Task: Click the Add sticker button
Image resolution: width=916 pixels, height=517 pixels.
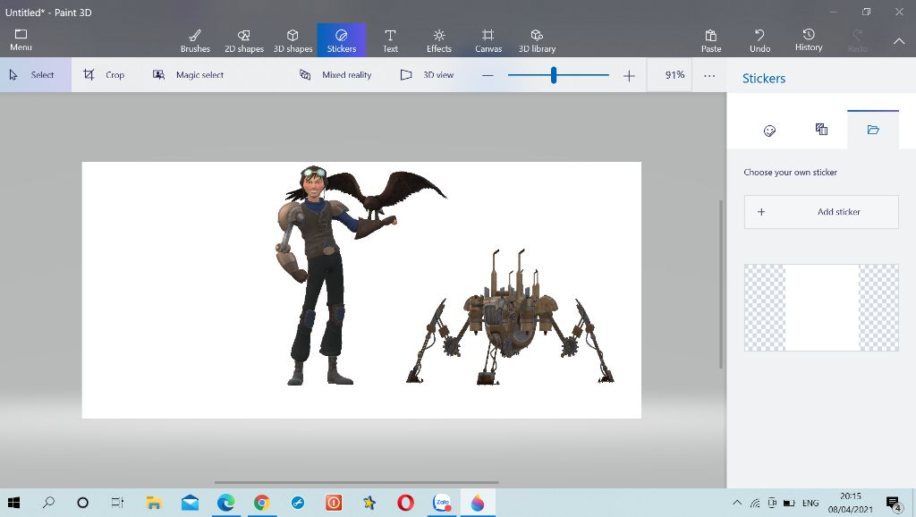Action: coord(821,211)
